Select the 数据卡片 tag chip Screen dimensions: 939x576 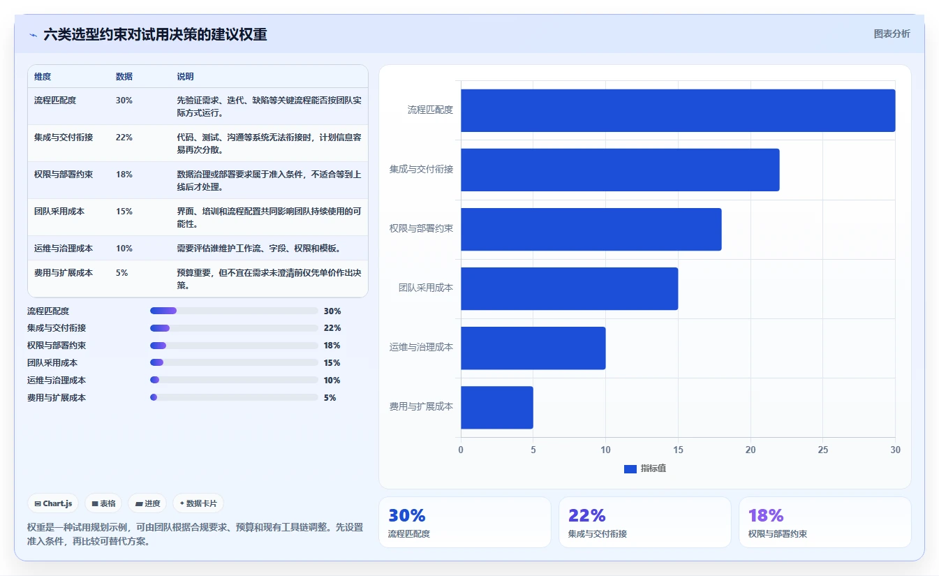198,503
